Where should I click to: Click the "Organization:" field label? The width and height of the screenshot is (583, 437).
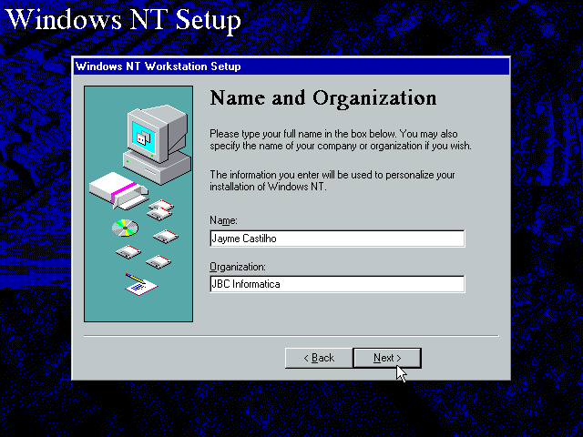(237, 267)
